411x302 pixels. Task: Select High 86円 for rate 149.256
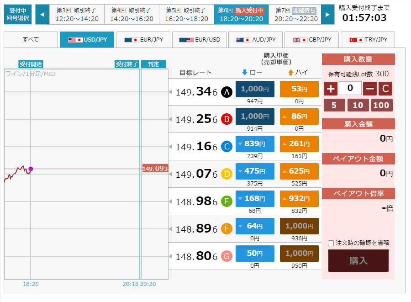299,117
